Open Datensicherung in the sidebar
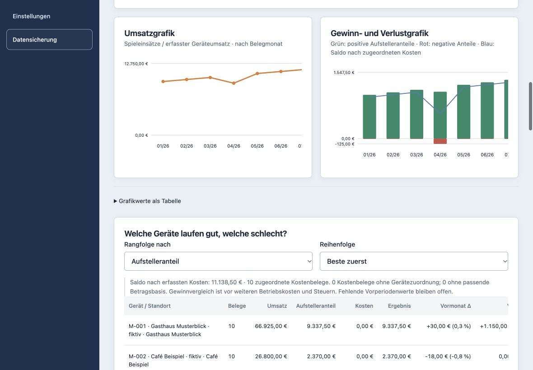The height and width of the screenshot is (370, 533). (49, 39)
